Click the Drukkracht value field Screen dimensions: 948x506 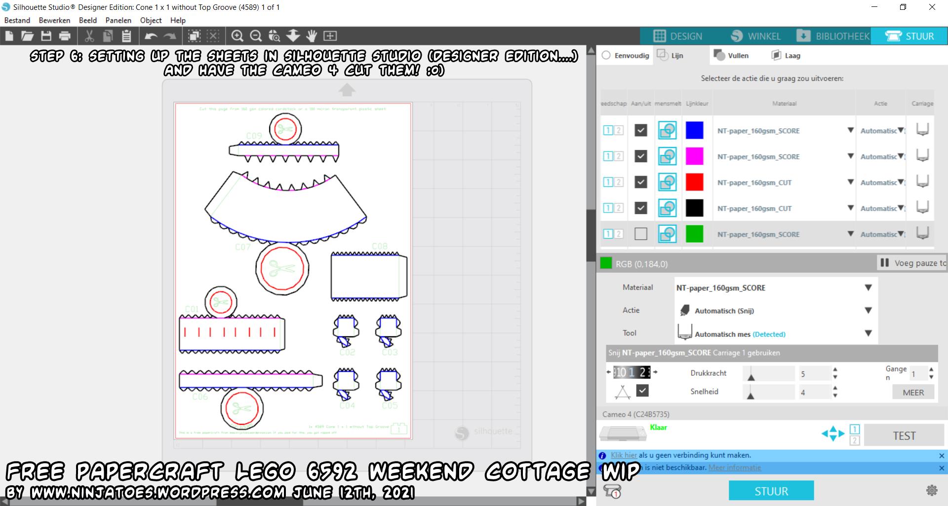click(x=815, y=374)
